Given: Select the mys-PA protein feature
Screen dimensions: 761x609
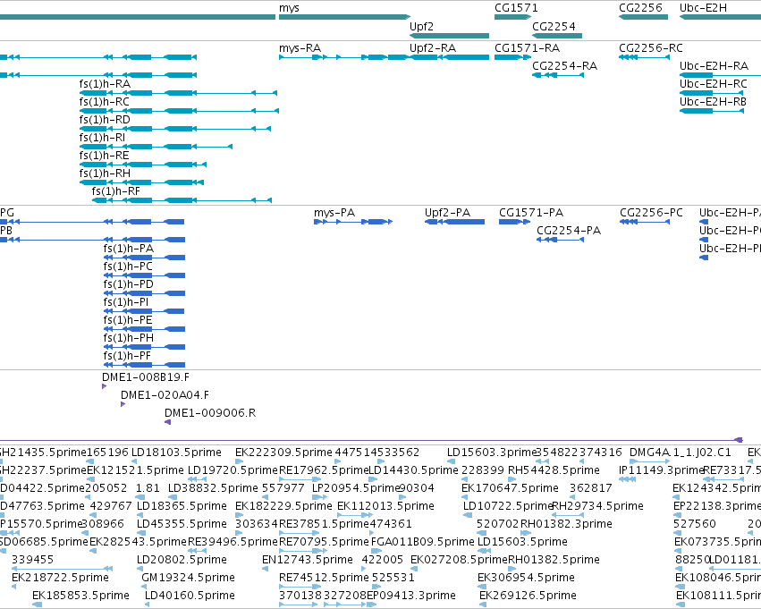Looking at the screenshot, I should pos(353,222).
